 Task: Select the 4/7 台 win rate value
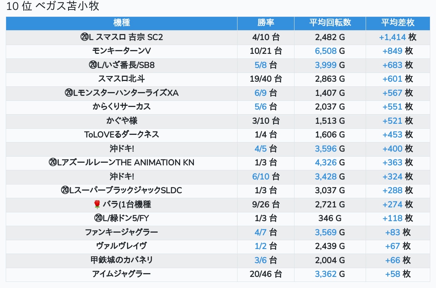coord(266,232)
